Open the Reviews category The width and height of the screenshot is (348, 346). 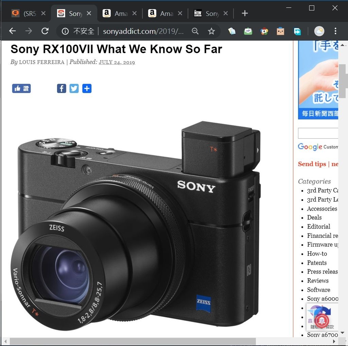318,281
